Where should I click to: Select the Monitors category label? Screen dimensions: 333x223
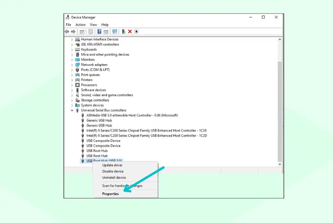tap(88, 60)
